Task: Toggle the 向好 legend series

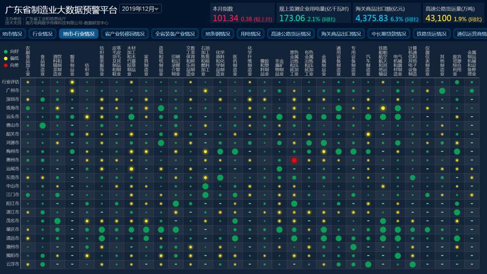Action: 11,51
